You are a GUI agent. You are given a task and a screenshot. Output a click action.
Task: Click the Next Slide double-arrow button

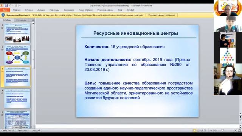click(240, 120)
